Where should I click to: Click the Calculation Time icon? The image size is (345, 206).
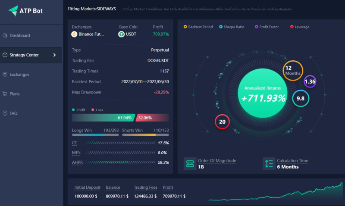click(x=269, y=164)
